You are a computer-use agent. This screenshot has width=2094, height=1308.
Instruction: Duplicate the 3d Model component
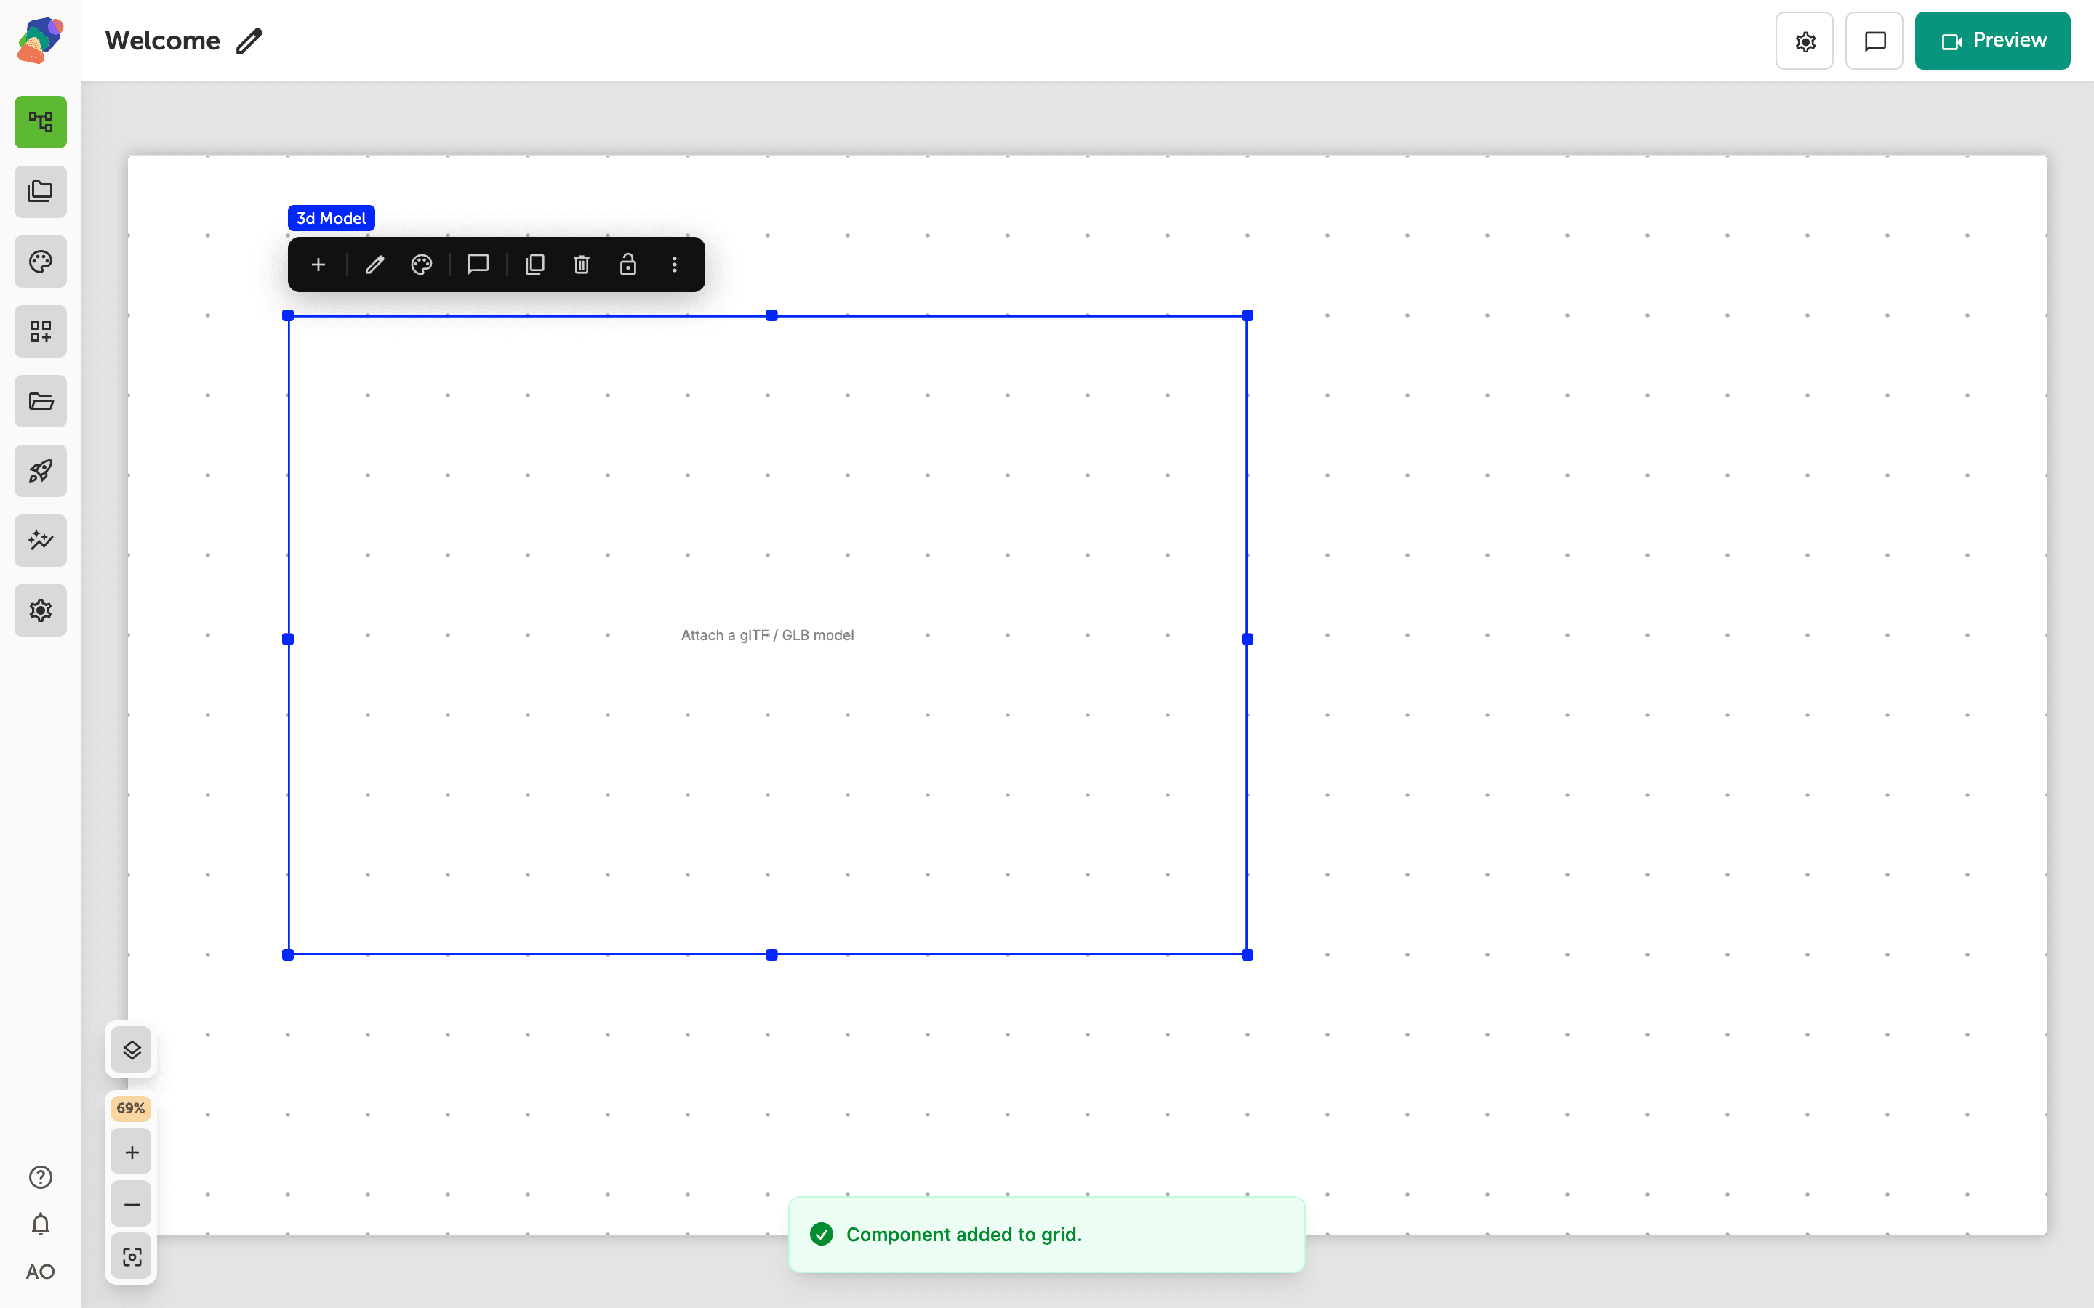(x=534, y=265)
